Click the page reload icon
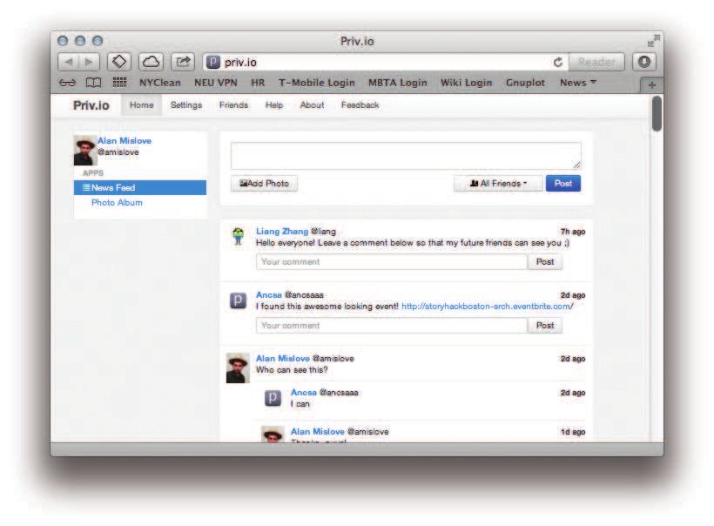714x526 pixels. point(557,62)
